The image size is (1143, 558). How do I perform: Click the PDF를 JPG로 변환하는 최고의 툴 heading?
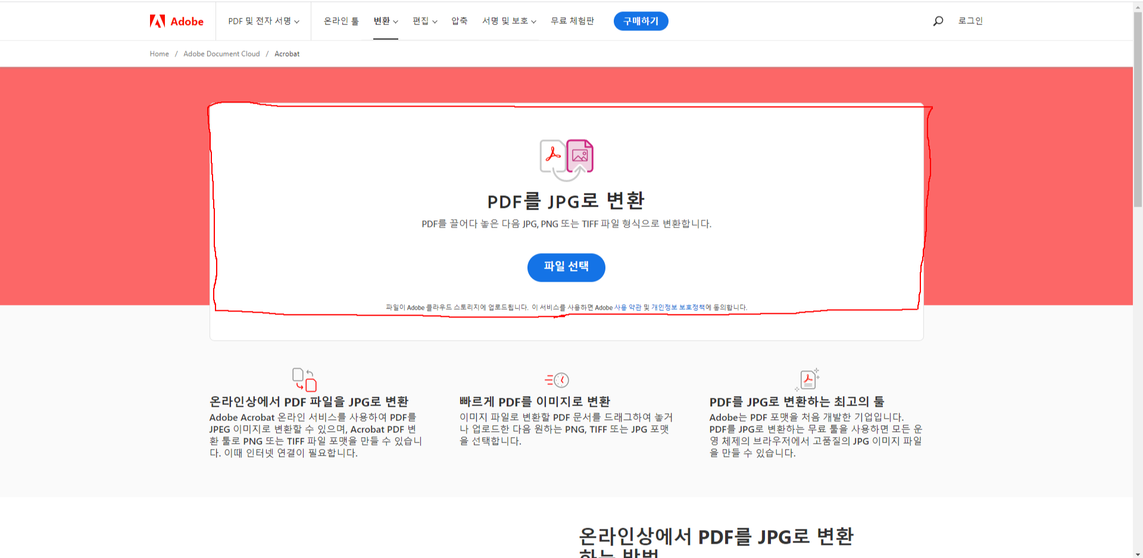[x=797, y=402]
